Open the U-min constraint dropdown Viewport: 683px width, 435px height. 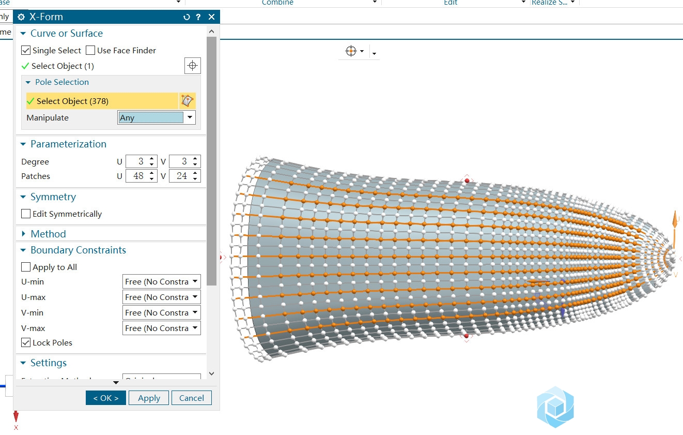point(162,281)
